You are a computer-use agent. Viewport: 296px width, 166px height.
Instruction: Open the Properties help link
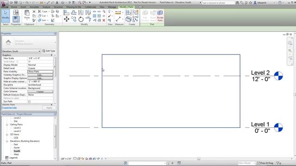9,107
